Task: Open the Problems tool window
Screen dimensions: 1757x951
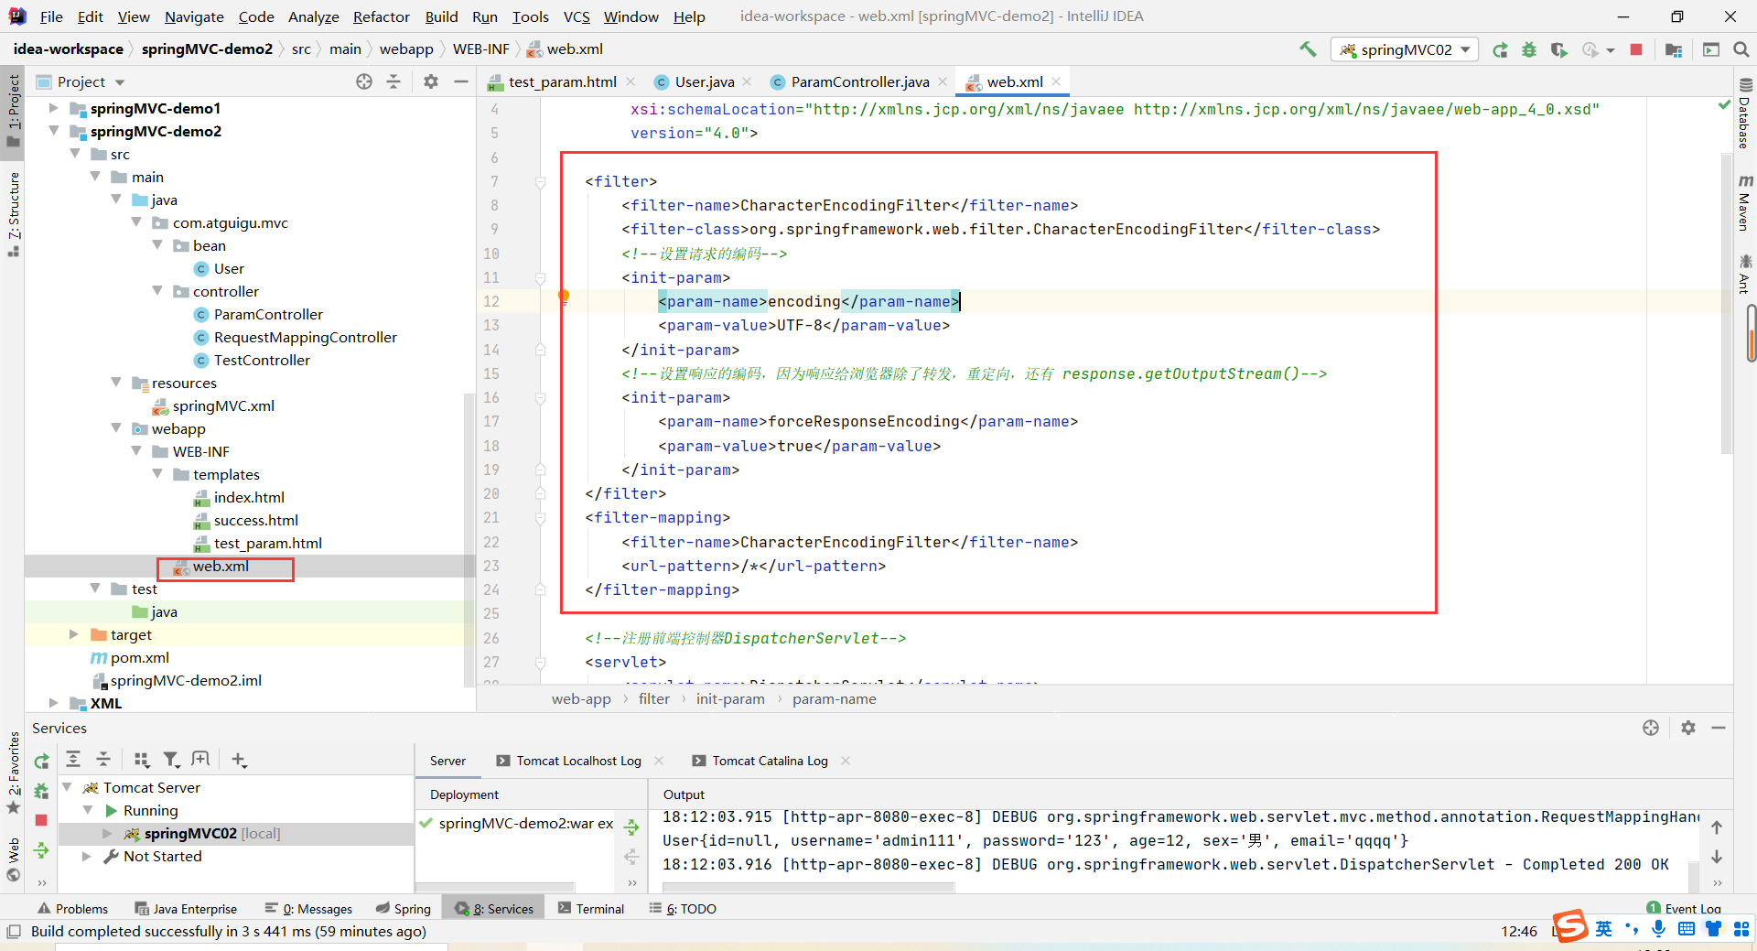Action: (72, 908)
